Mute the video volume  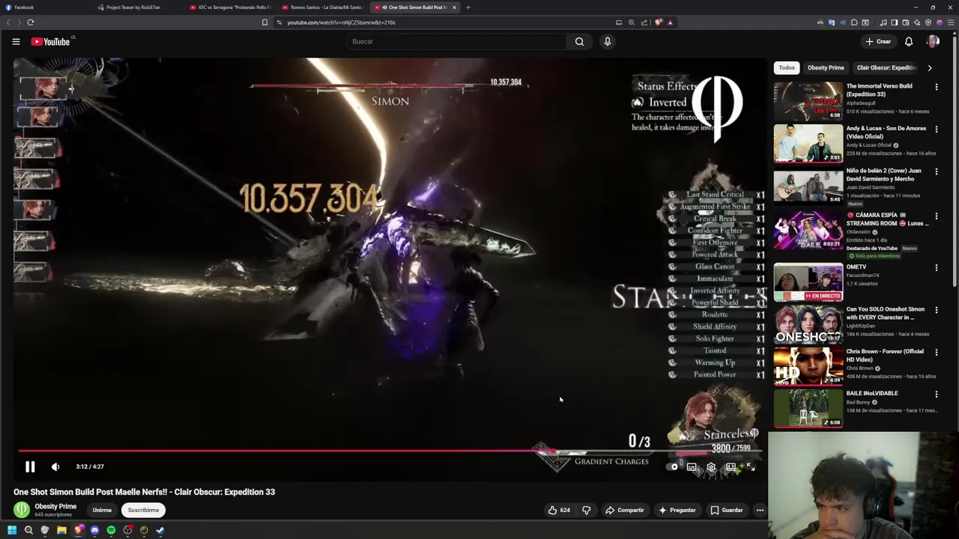pos(55,466)
